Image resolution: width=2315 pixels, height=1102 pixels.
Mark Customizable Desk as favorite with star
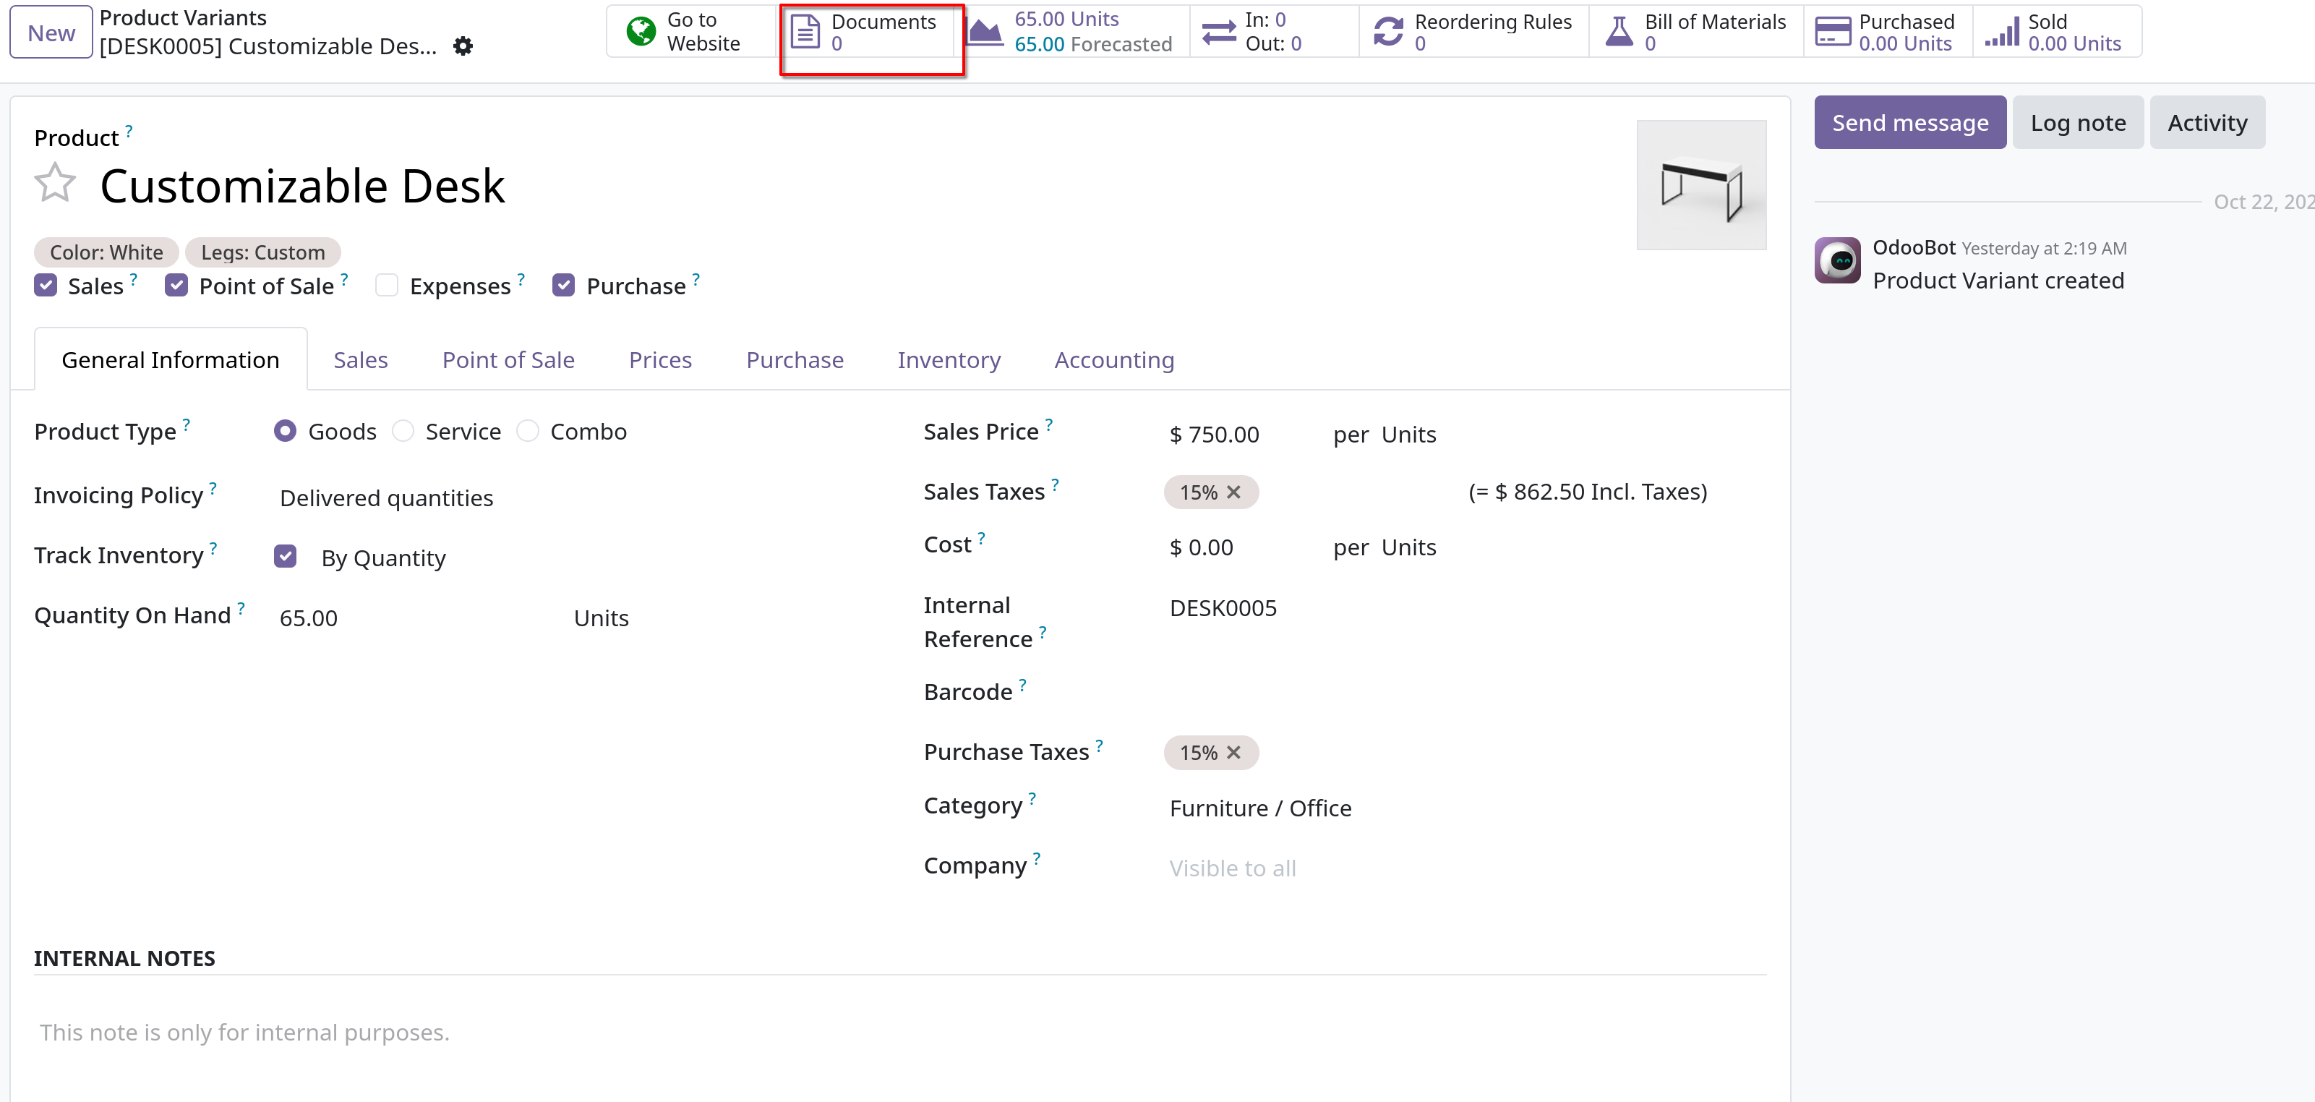coord(55,184)
